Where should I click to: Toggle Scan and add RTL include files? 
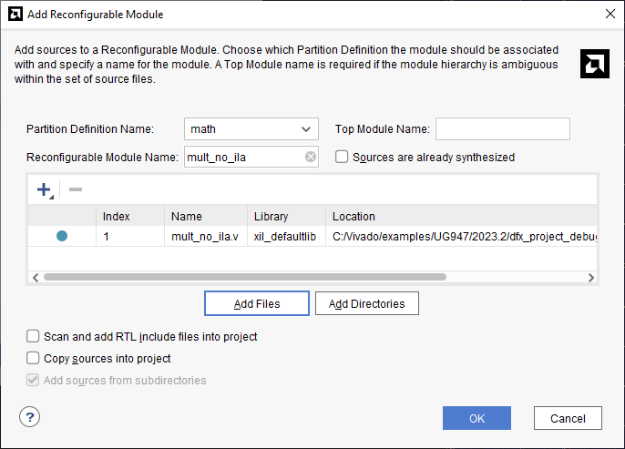pos(34,336)
